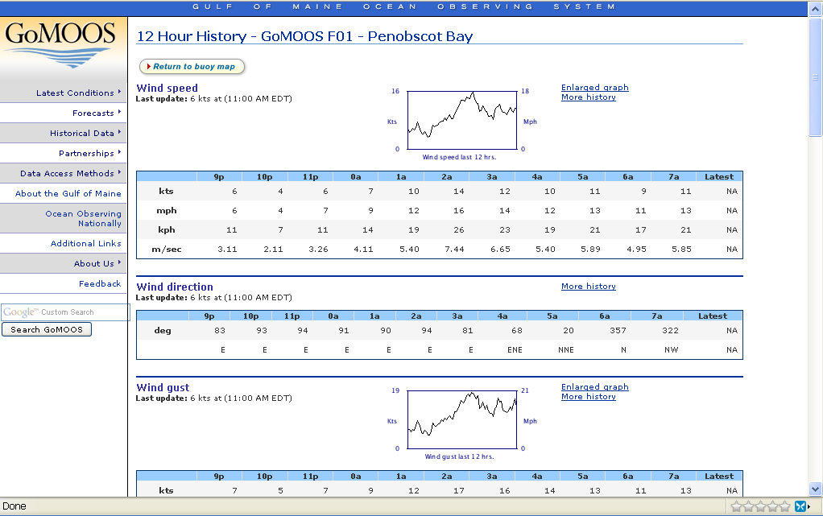823x516 pixels.
Task: Open the arrow beside the butterfly icon
Action: tap(809, 506)
